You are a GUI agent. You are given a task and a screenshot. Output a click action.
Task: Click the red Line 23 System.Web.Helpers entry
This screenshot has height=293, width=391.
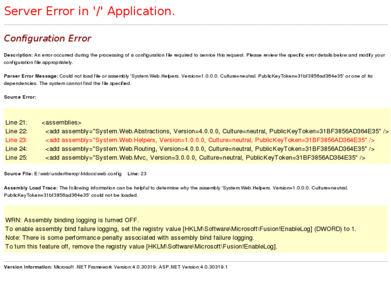coord(190,140)
